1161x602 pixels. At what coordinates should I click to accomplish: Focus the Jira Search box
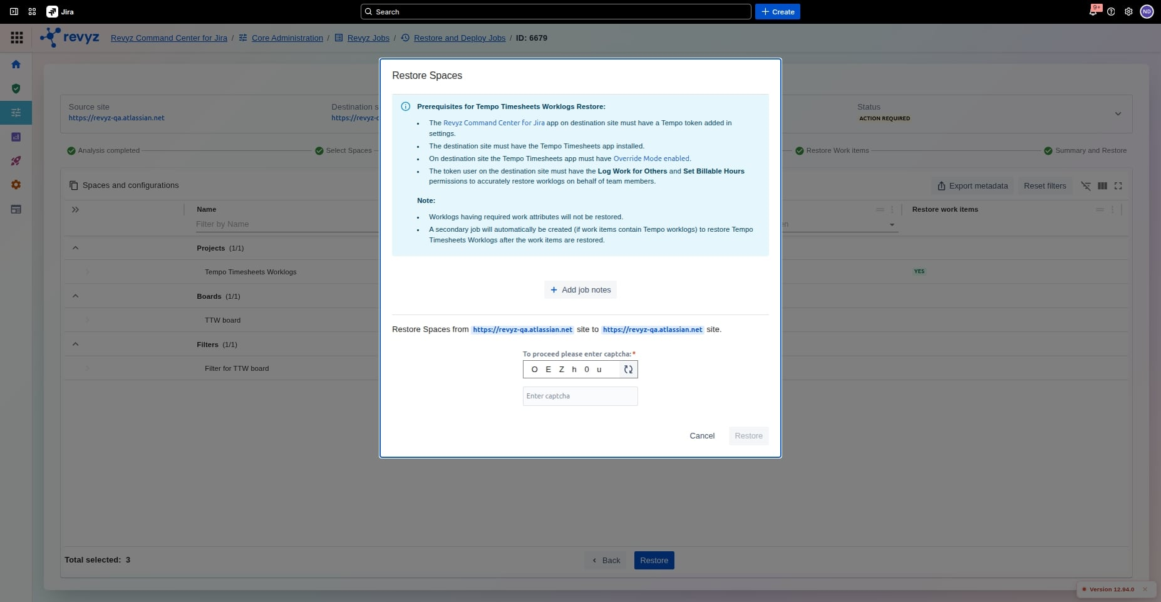tap(555, 12)
